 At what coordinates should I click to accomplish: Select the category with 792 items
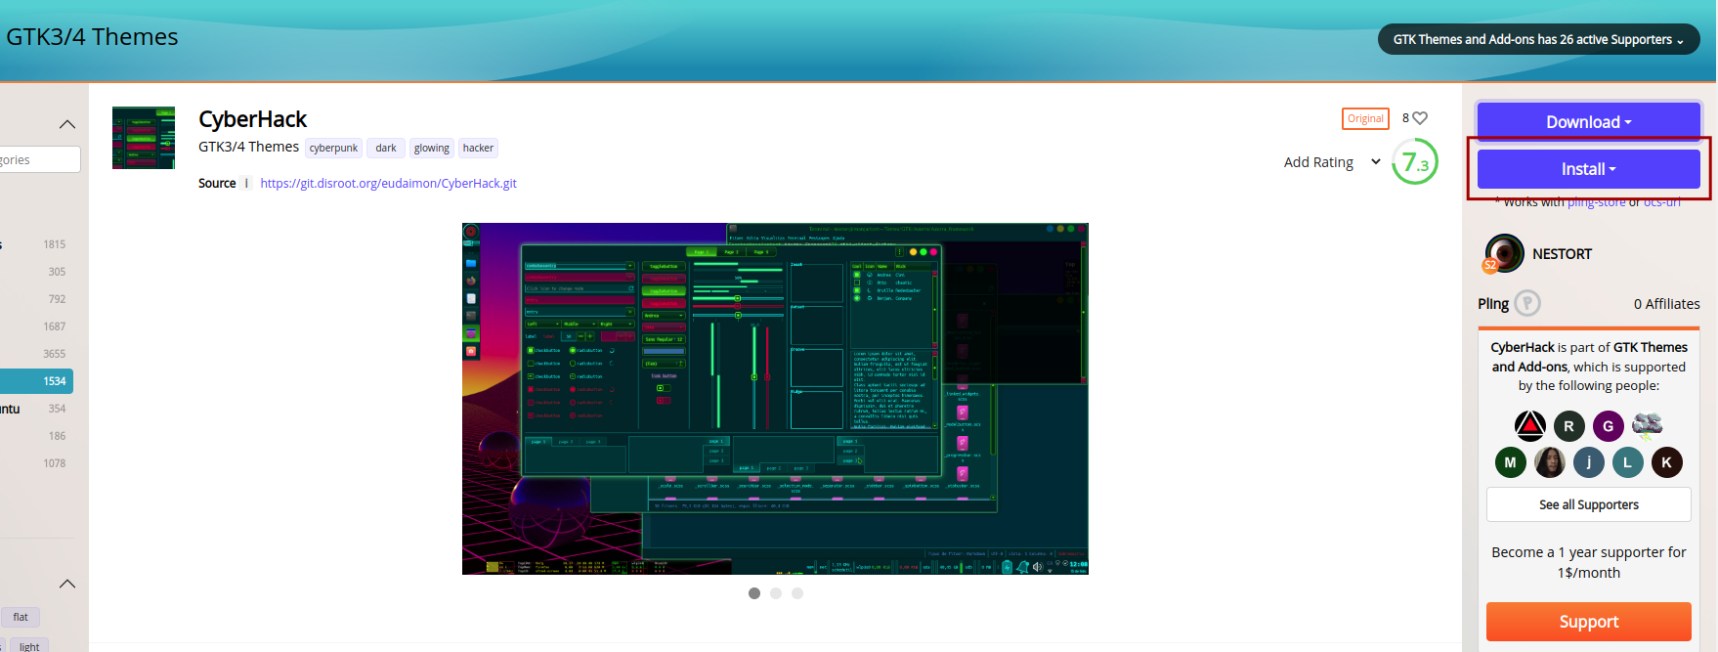[36, 299]
